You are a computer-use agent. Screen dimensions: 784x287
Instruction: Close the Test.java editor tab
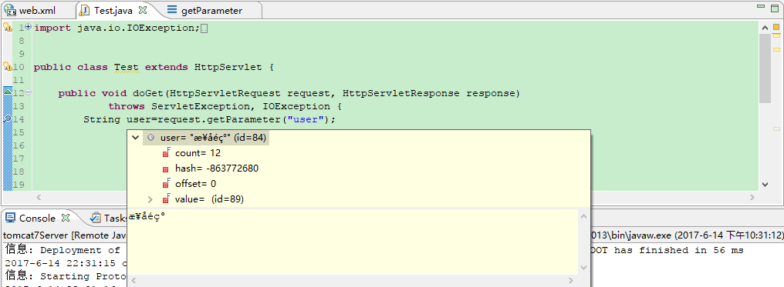pyautogui.click(x=143, y=9)
